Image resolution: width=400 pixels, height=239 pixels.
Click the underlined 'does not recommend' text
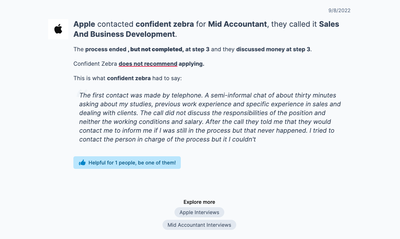click(x=148, y=64)
